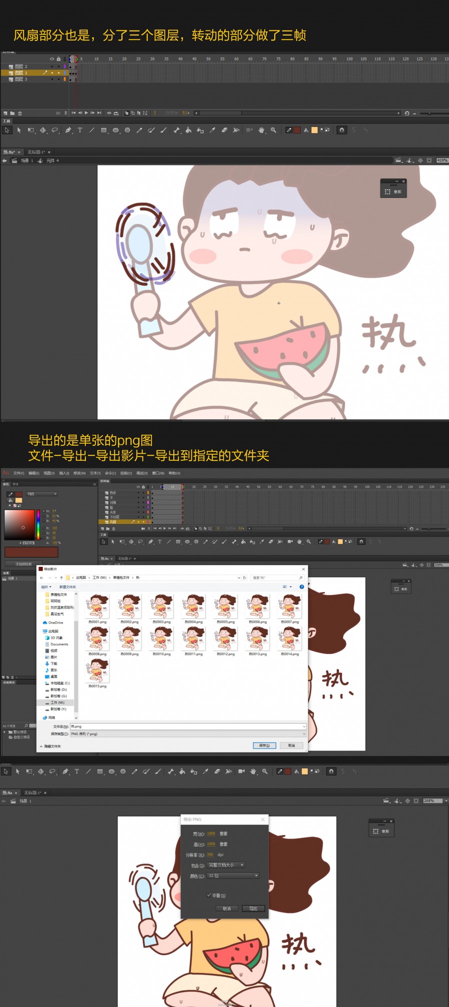Select the Hand tool in top toolbar
The width and height of the screenshot is (449, 1007).
pos(261,130)
